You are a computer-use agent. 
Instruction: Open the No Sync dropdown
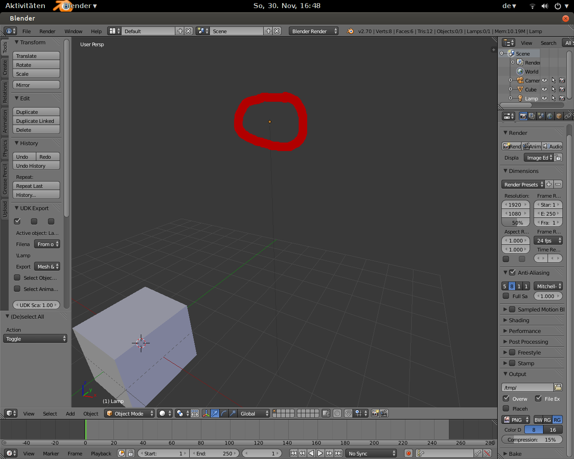tap(372, 453)
